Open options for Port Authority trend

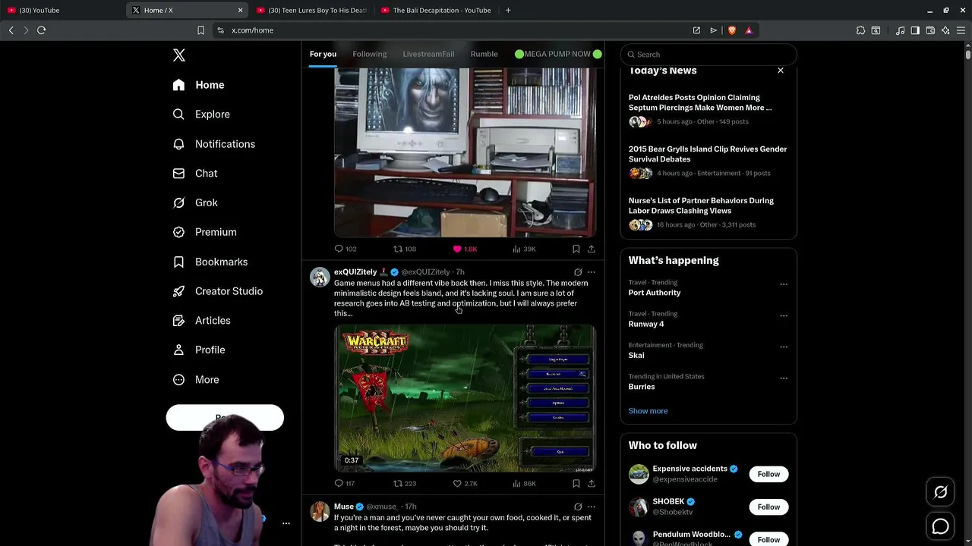(784, 284)
